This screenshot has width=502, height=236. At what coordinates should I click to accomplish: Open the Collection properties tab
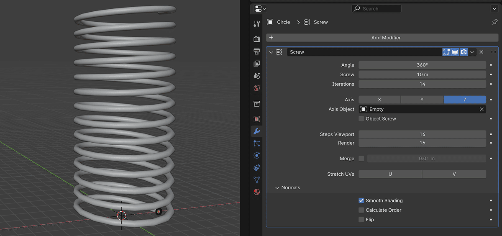coord(257,103)
